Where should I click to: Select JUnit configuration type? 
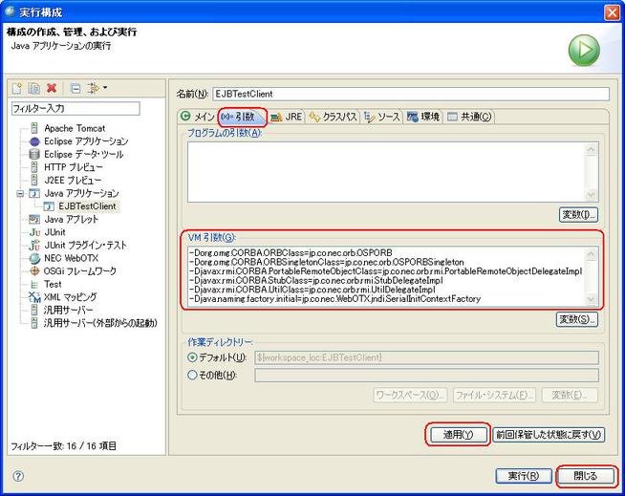[x=55, y=232]
